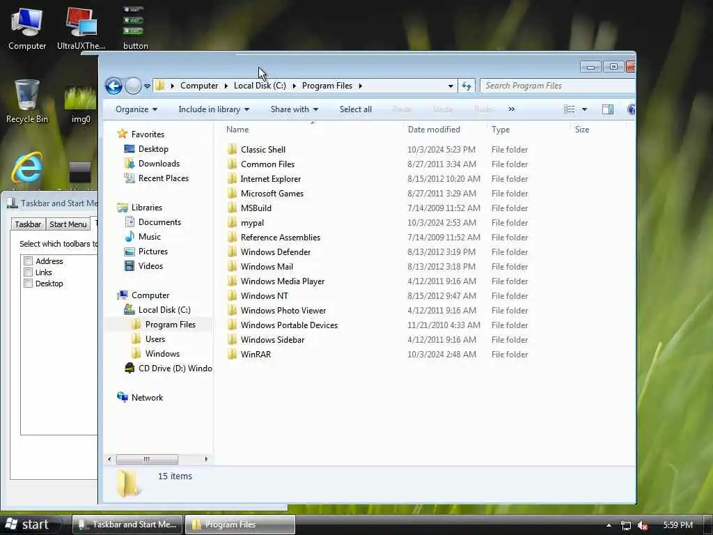
Task: Click the muted volume tray icon
Action: (643, 525)
